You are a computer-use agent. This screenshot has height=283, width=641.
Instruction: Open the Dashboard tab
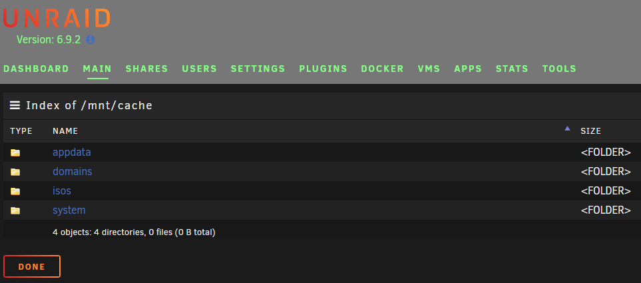tap(36, 69)
